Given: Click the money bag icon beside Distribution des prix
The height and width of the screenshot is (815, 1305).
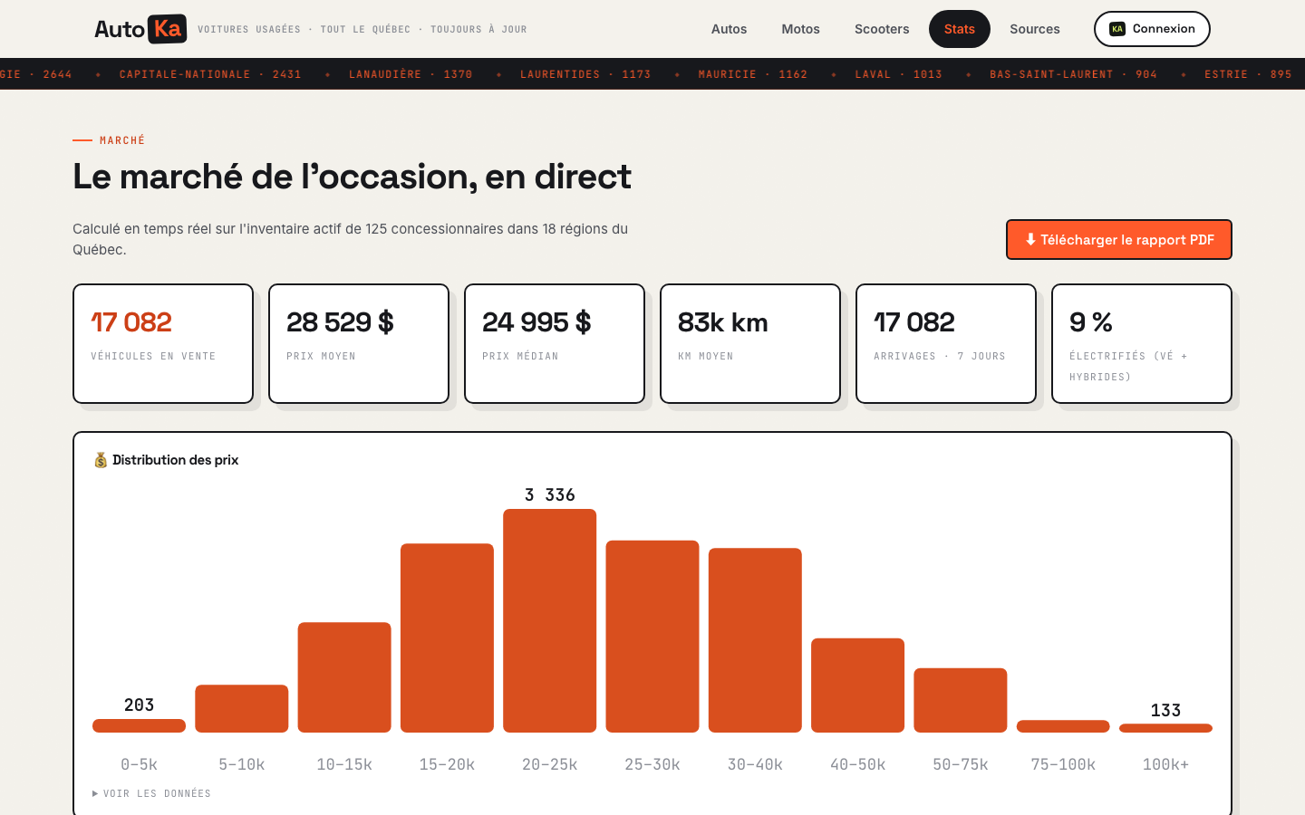Looking at the screenshot, I should coord(101,460).
